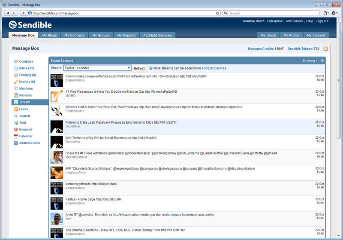Click the Mentions speech bubble icon
This screenshot has height=240, width=343.
(x=16, y=88)
